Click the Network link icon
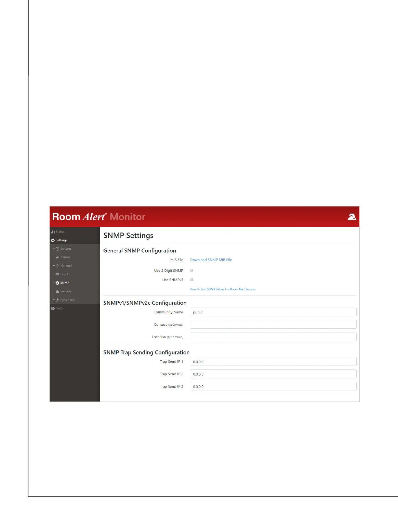Screen dimensions: 398x515 [x=57, y=266]
